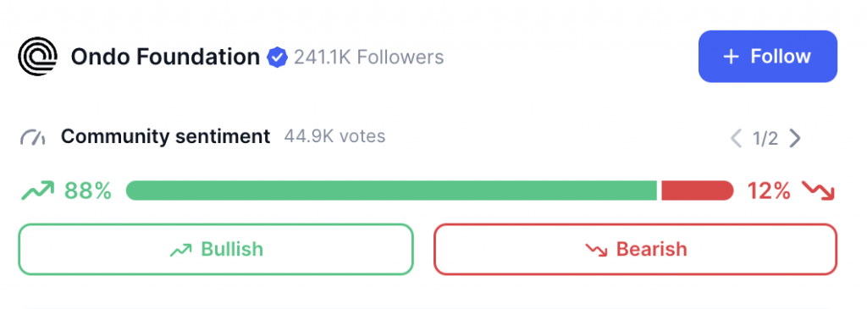Vote Bearish on Ondo
This screenshot has width=867, height=309.
pos(635,249)
